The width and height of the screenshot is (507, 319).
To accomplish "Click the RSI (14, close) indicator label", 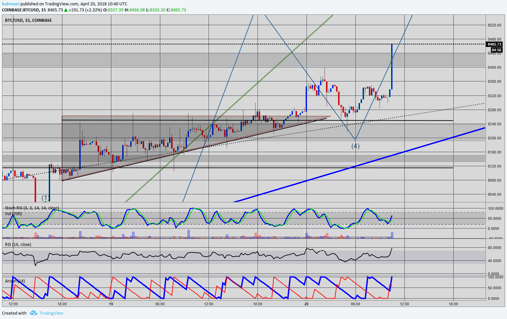I will (18, 245).
